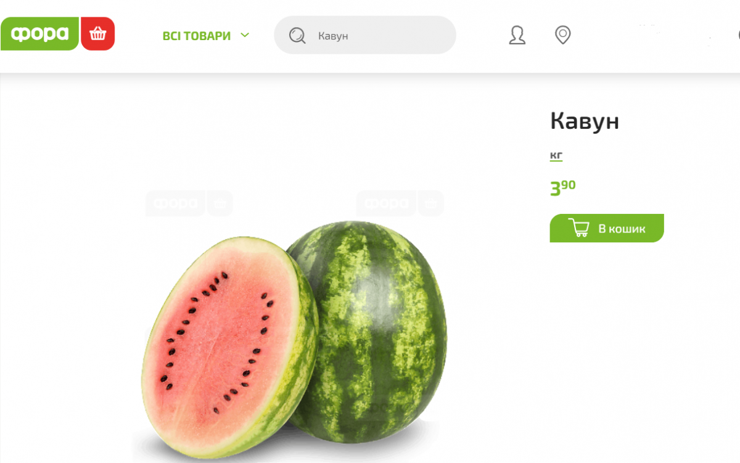Viewport: 740px width, 463px height.
Task: Click the green 3.90 price
Action: coord(562,187)
